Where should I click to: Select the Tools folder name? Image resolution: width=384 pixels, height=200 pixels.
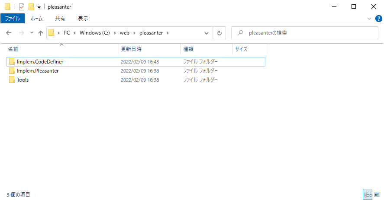[x=23, y=80]
